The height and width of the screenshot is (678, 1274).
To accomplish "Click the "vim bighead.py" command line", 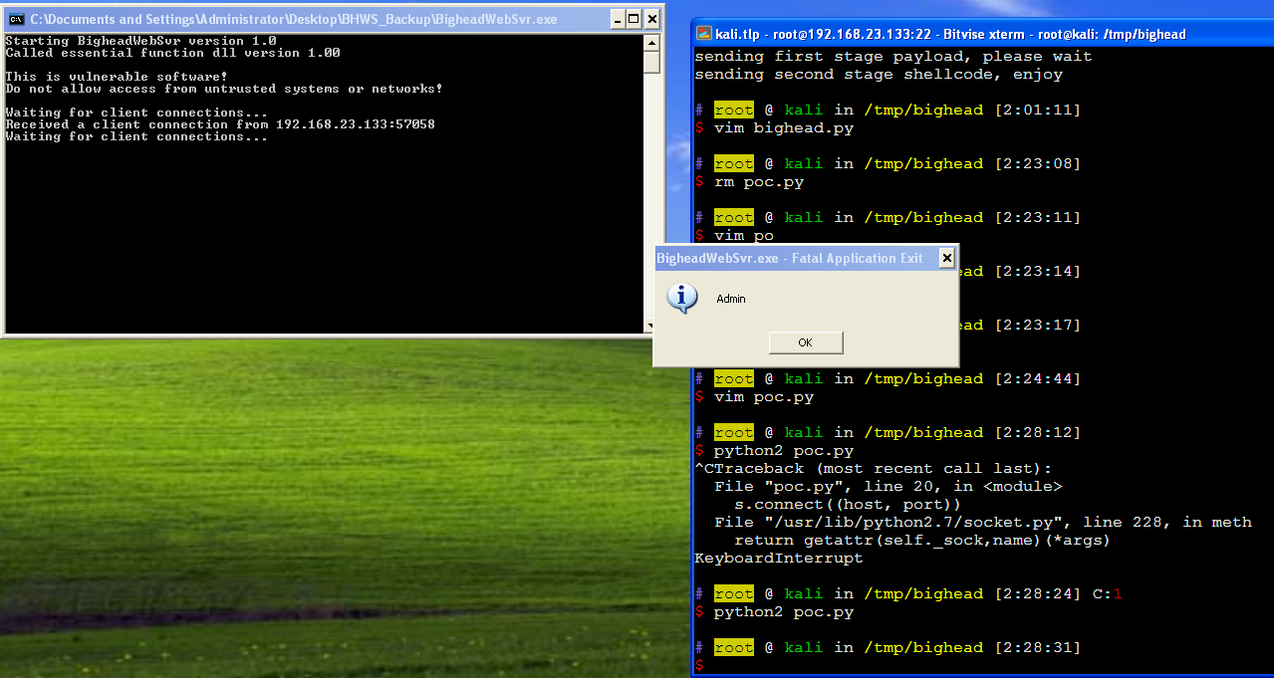I will (783, 128).
